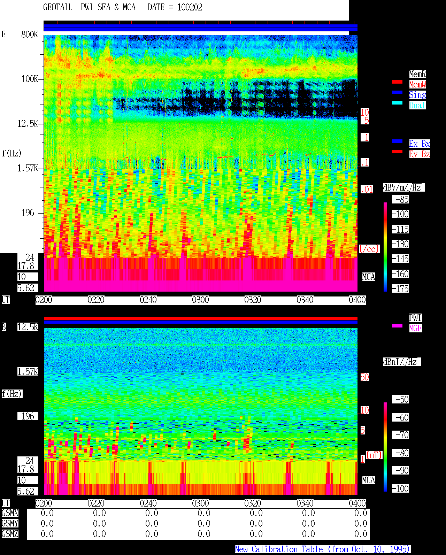Click the 800K frequency axis label
Image resolution: width=446 pixels, height=555 pixels.
point(30,34)
